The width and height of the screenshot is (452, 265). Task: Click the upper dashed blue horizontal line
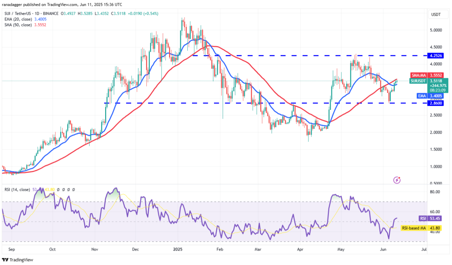point(270,55)
